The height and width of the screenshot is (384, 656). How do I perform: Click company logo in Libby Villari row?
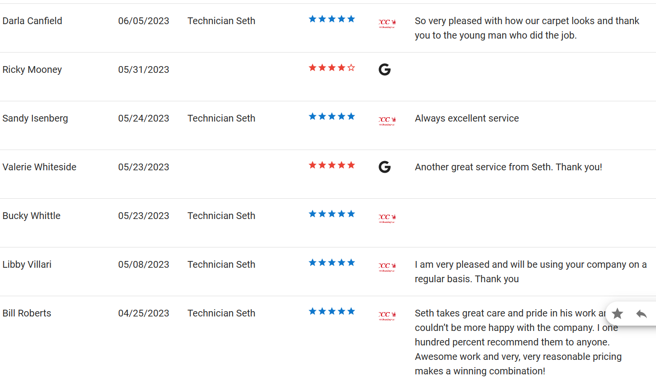pyautogui.click(x=387, y=267)
